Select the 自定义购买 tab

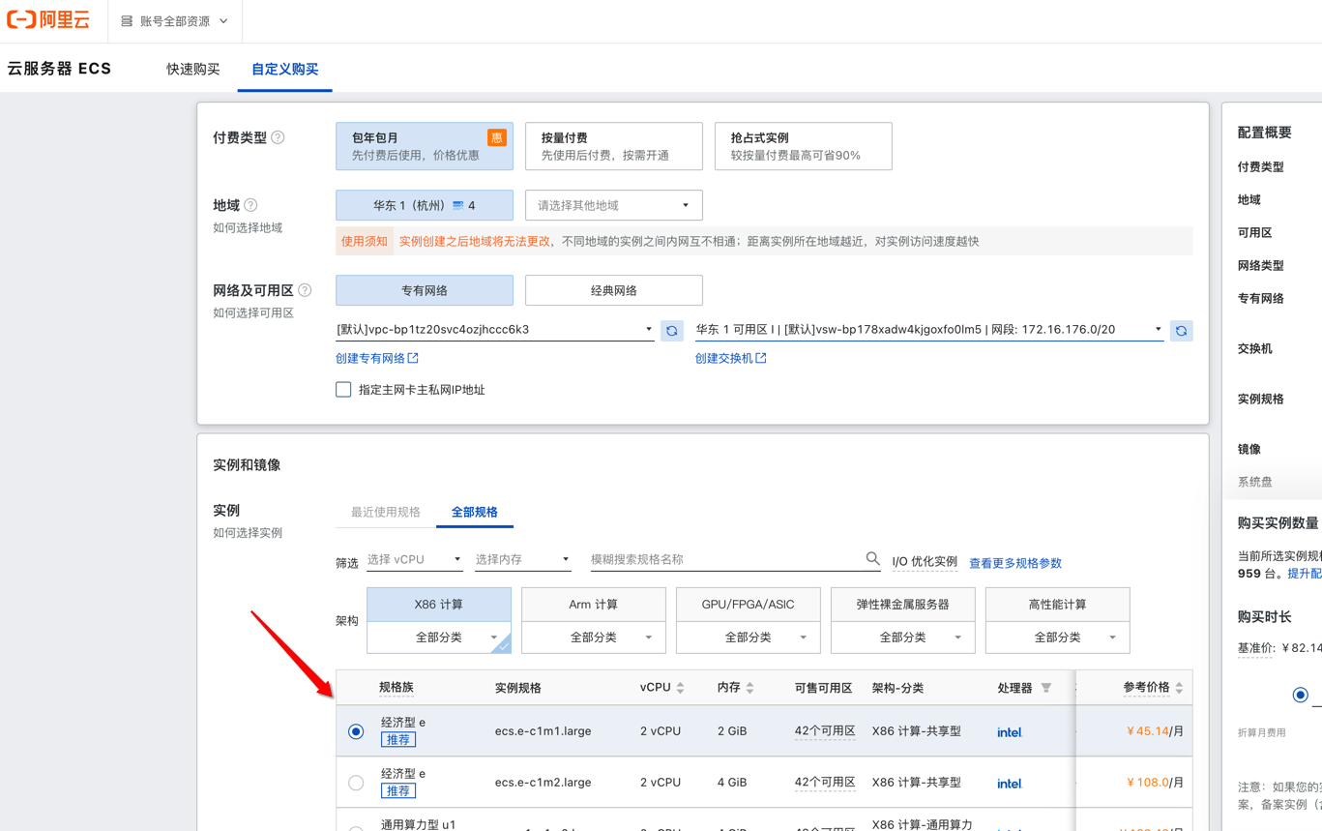pos(284,69)
